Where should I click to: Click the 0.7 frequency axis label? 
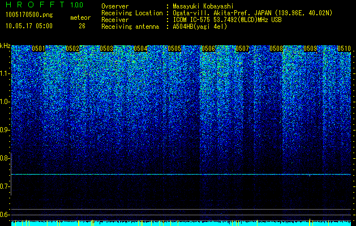coord(5,186)
